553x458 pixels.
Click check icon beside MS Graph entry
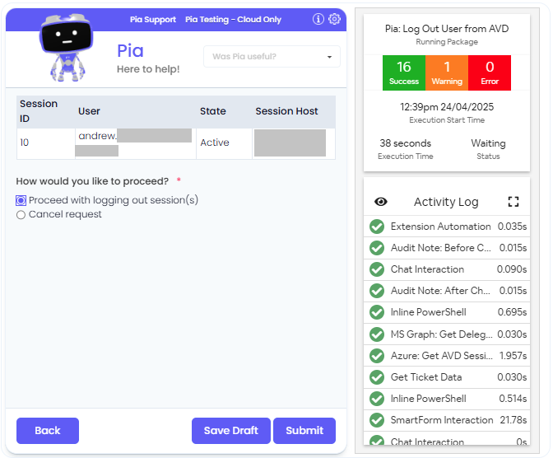[377, 334]
